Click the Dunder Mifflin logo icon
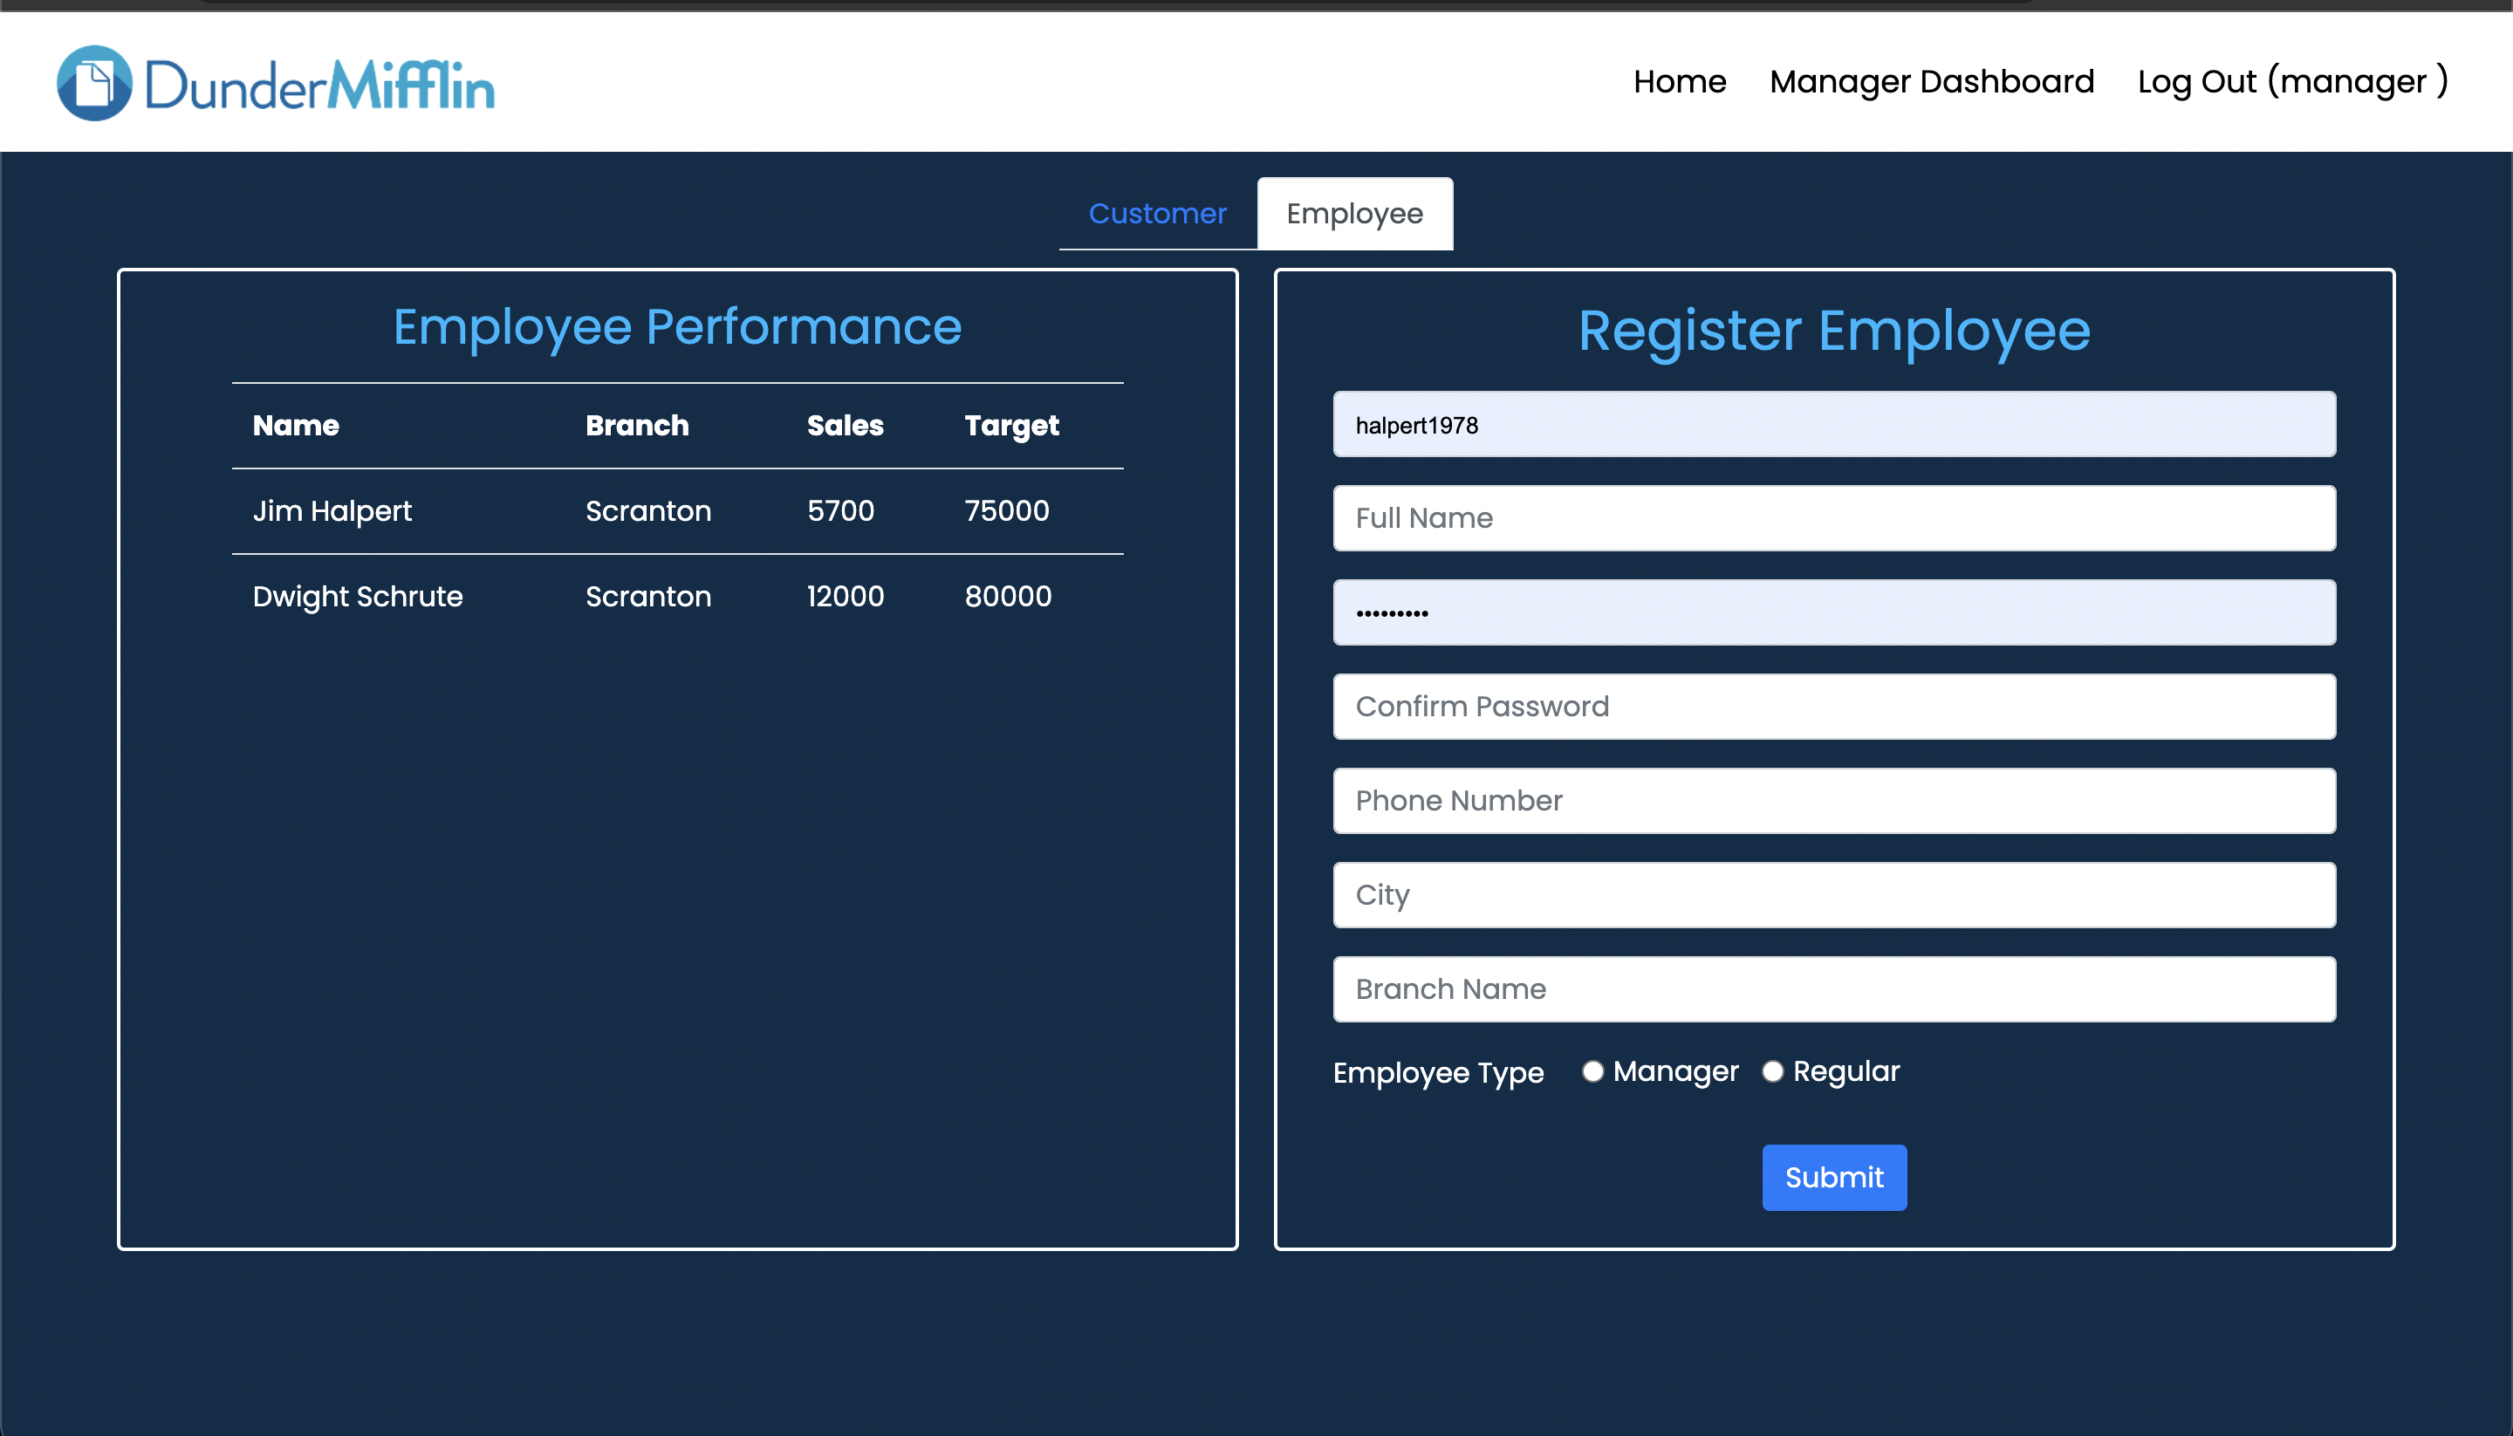The width and height of the screenshot is (2513, 1436). coord(95,83)
